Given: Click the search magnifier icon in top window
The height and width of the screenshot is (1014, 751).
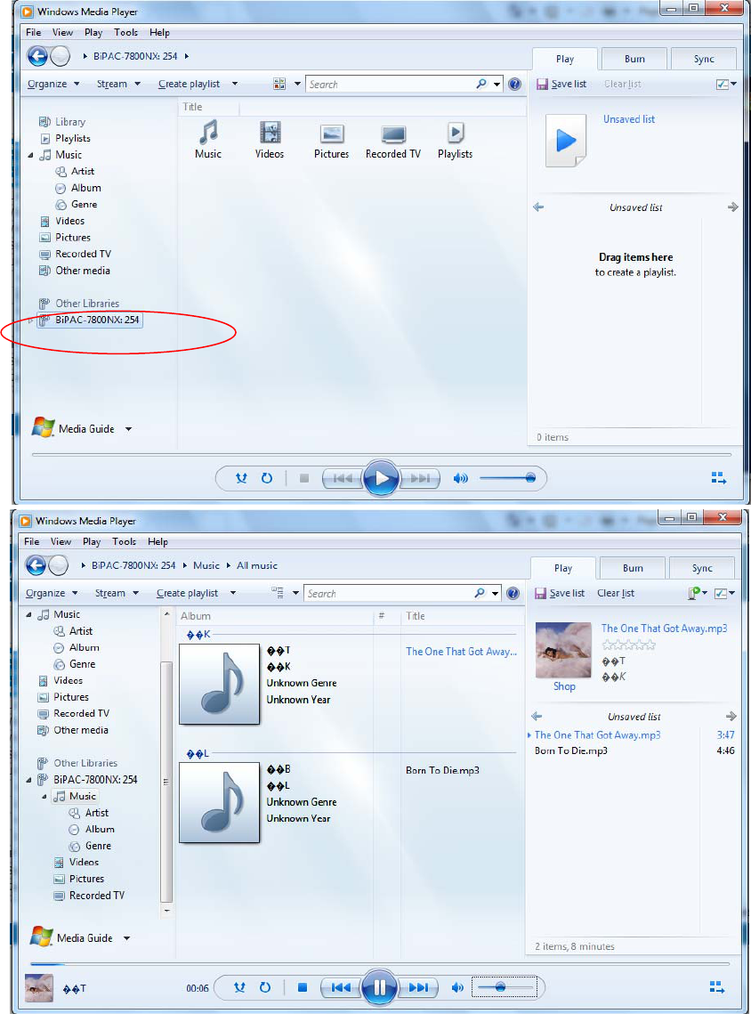Looking at the screenshot, I should pyautogui.click(x=480, y=84).
